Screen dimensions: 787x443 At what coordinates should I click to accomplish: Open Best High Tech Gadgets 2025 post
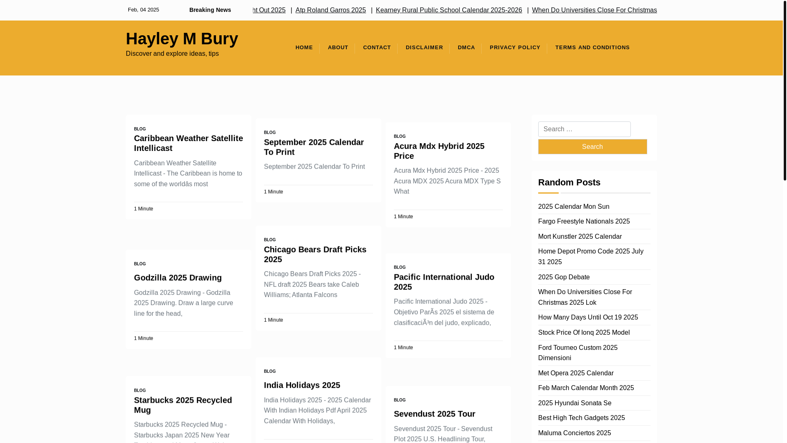point(581,418)
